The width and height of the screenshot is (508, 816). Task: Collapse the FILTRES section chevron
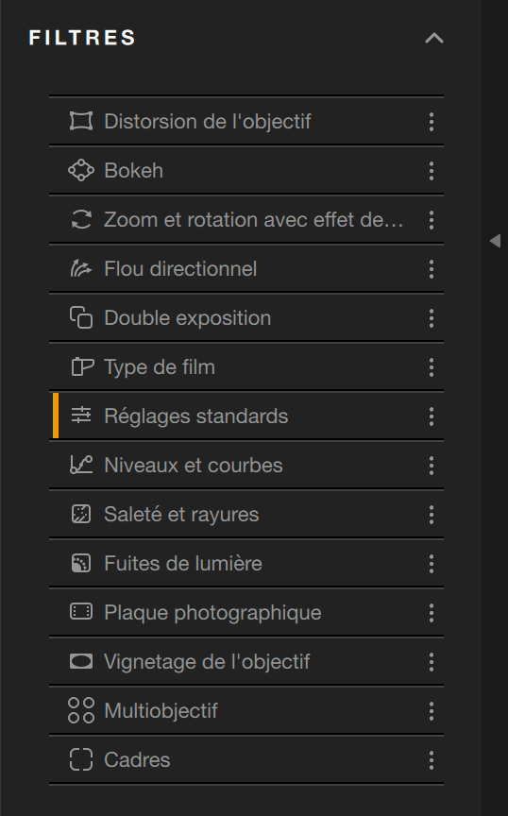tap(434, 38)
